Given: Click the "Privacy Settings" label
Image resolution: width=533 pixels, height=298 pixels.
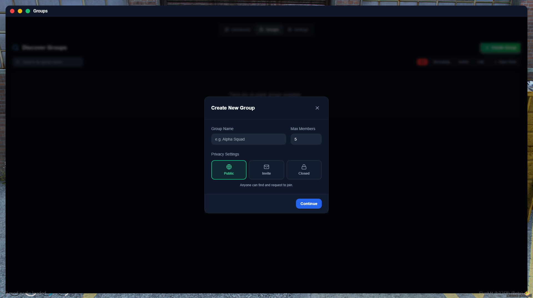Looking at the screenshot, I should (x=225, y=154).
